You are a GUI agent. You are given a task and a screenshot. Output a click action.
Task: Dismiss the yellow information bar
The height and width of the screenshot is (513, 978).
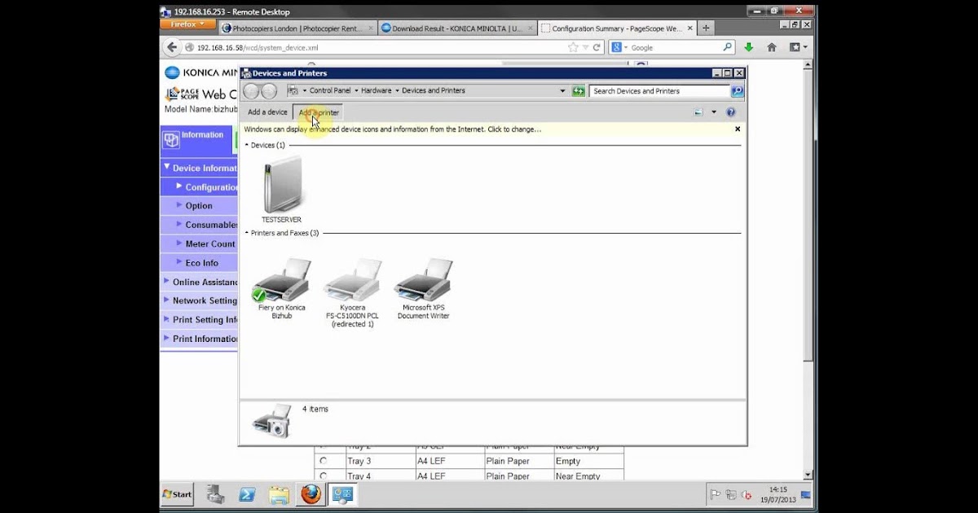(738, 129)
